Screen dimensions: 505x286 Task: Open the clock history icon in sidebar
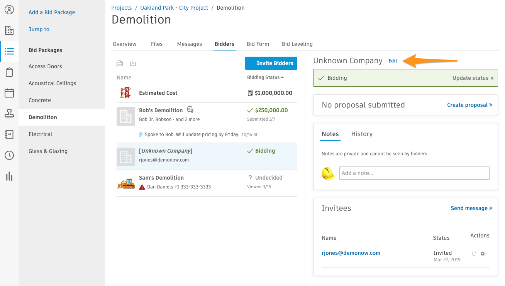(x=9, y=155)
